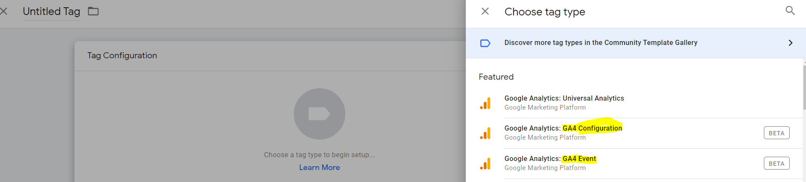Edit the Untitled Tag name field
Screen dimensions: 806x182
pyautogui.click(x=52, y=12)
